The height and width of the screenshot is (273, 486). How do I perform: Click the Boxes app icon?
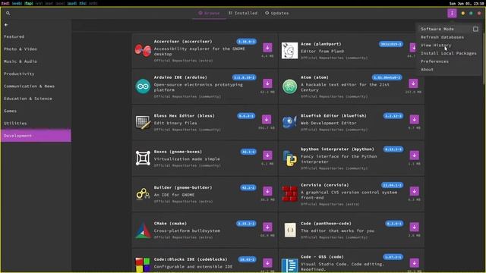click(143, 158)
